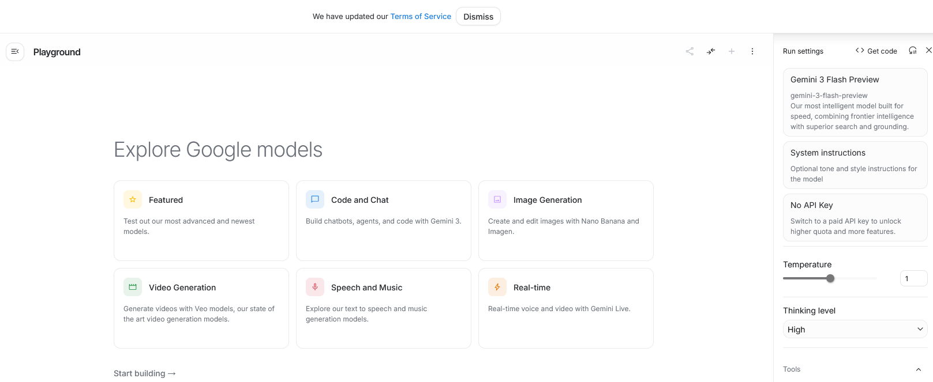Open the Real-time card

pos(566,308)
